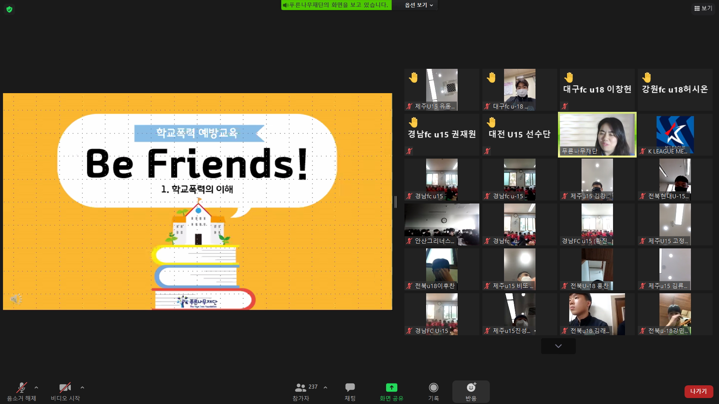Expand arrow next to participants count

(325, 388)
